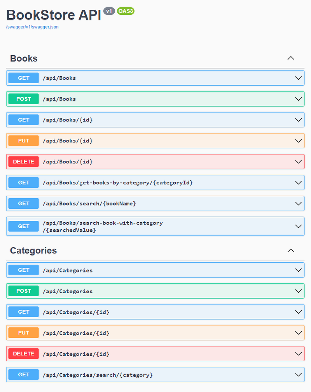Screen dimensions: 311x392
Task: Collapse the Books section chevron
Action: [x=290, y=58]
